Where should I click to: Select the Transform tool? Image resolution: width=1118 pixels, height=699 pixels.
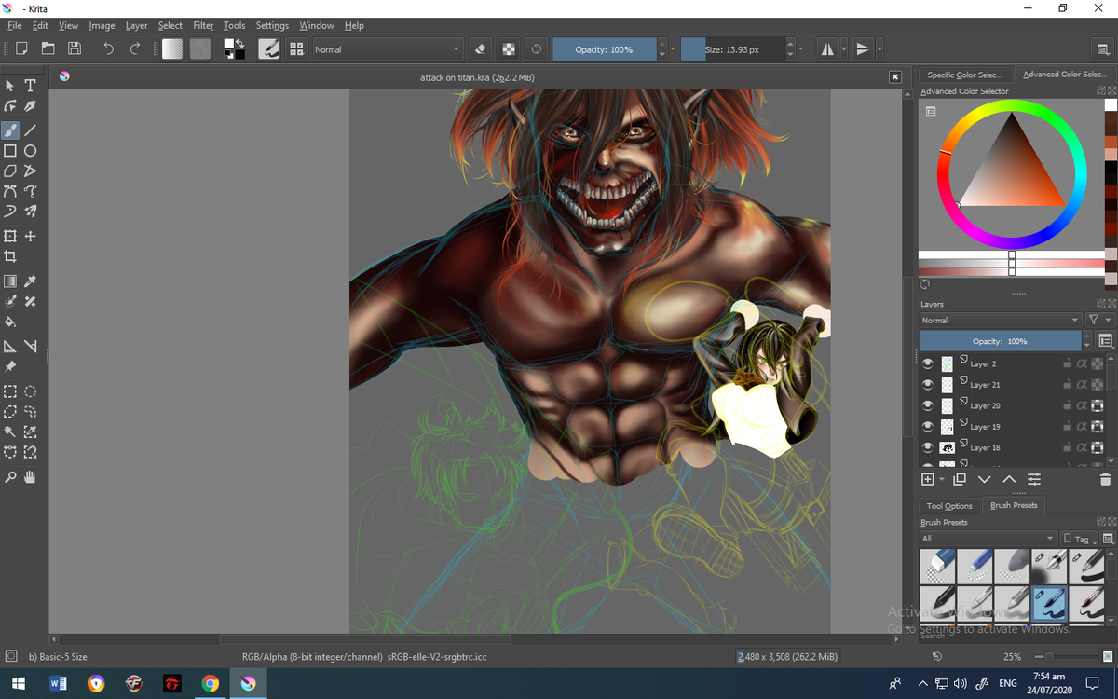pyautogui.click(x=10, y=236)
